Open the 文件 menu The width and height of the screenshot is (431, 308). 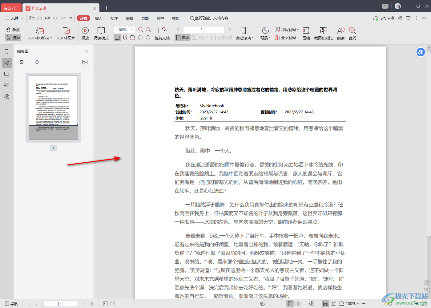click(x=14, y=18)
